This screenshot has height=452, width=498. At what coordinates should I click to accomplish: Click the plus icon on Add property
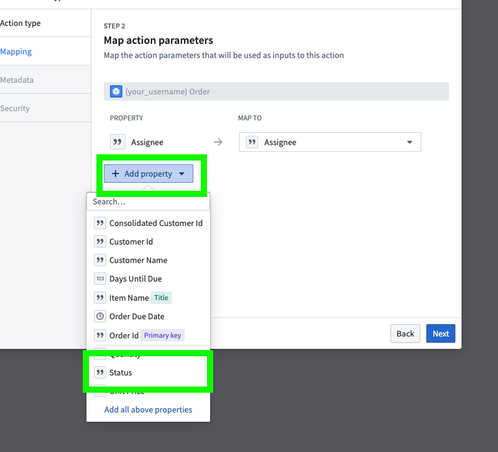116,174
